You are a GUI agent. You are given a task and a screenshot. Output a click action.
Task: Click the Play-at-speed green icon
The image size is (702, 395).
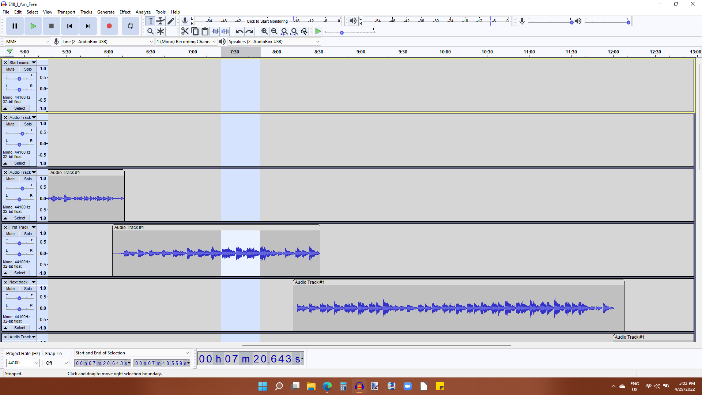318,31
